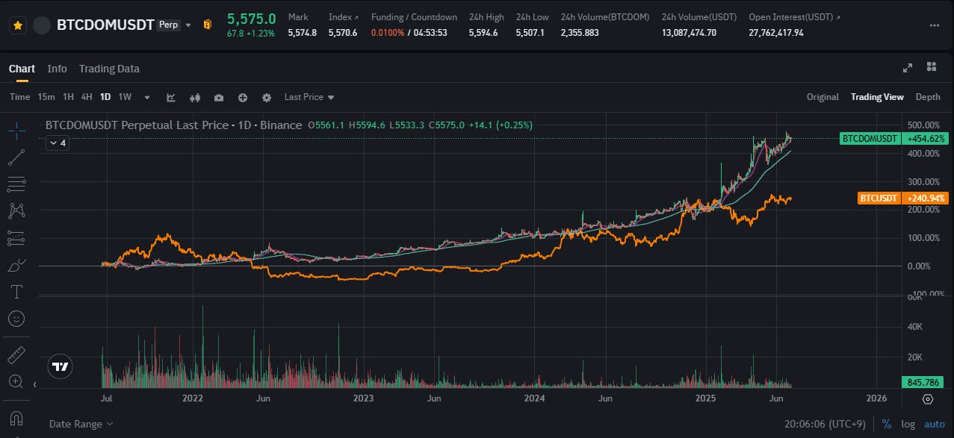
Task: Select the prediction and measurement tool
Action: (16, 238)
